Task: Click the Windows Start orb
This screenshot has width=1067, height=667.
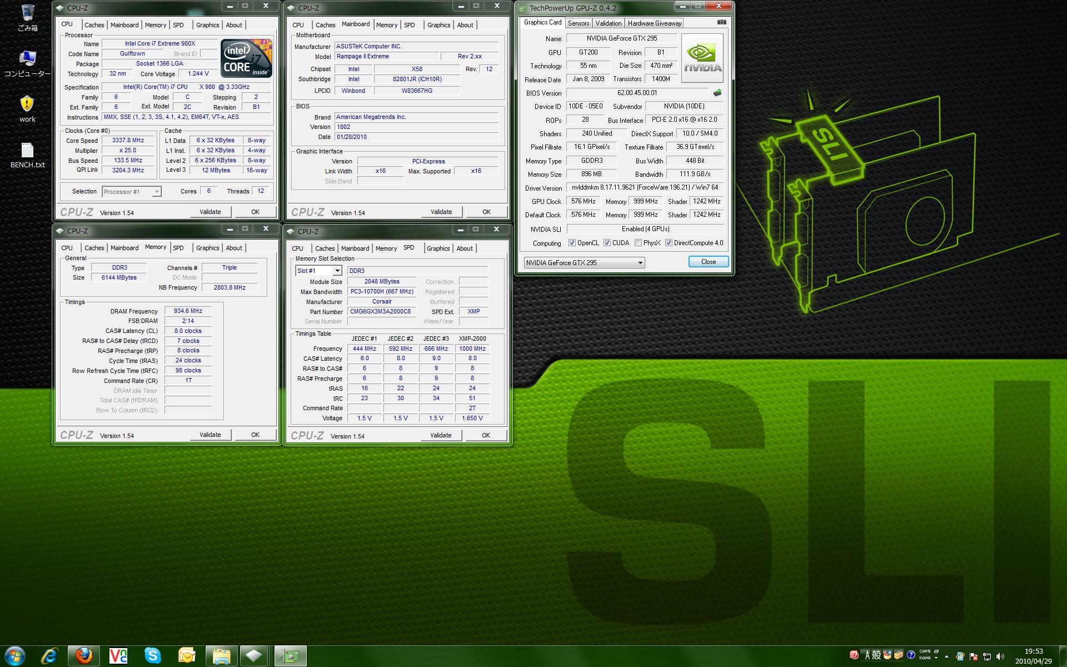Action: coord(15,656)
